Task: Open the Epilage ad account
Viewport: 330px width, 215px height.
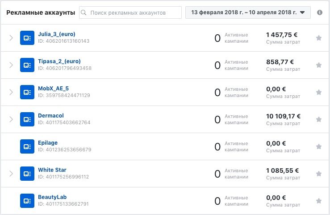Action: coord(48,143)
